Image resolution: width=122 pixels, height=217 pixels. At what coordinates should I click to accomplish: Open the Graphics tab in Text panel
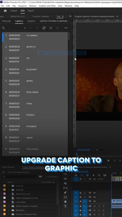click(31, 21)
